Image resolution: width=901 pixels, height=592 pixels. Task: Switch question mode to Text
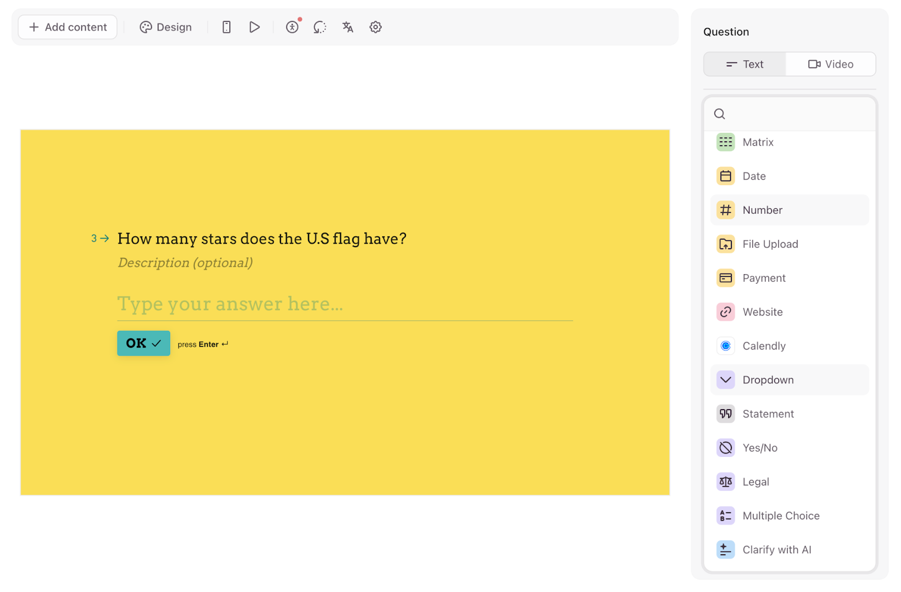[744, 64]
